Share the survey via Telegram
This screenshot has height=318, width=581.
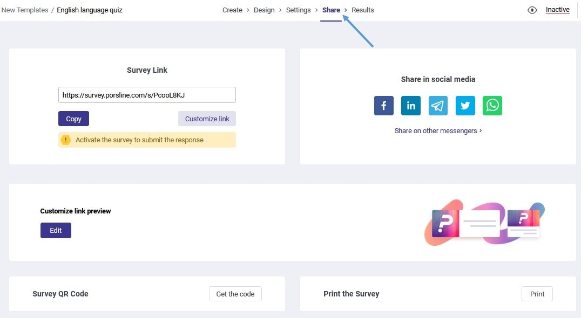click(x=438, y=106)
